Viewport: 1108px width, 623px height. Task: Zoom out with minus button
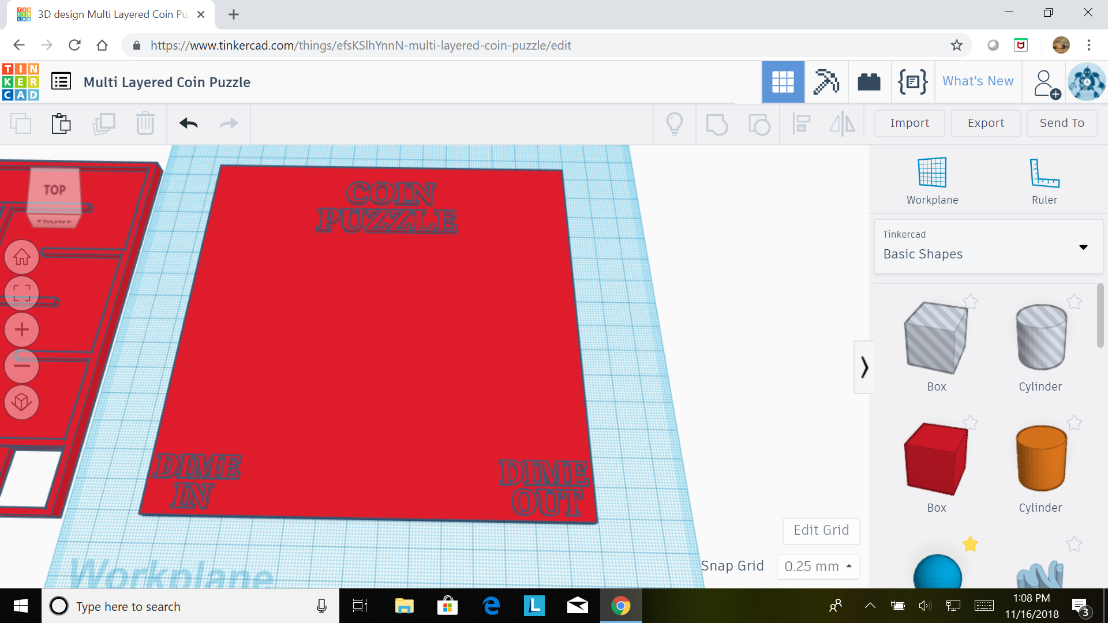pyautogui.click(x=22, y=366)
